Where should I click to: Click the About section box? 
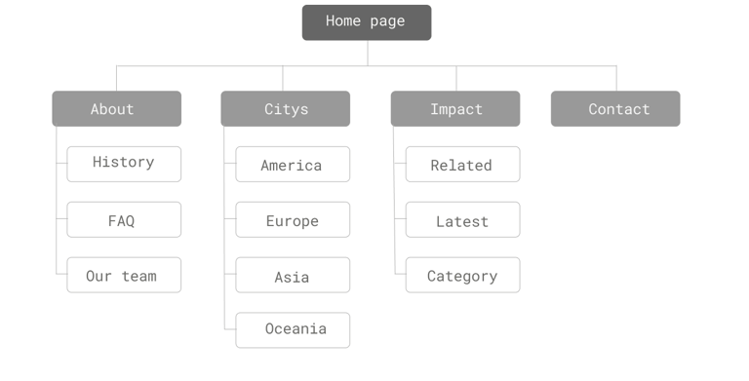117,109
